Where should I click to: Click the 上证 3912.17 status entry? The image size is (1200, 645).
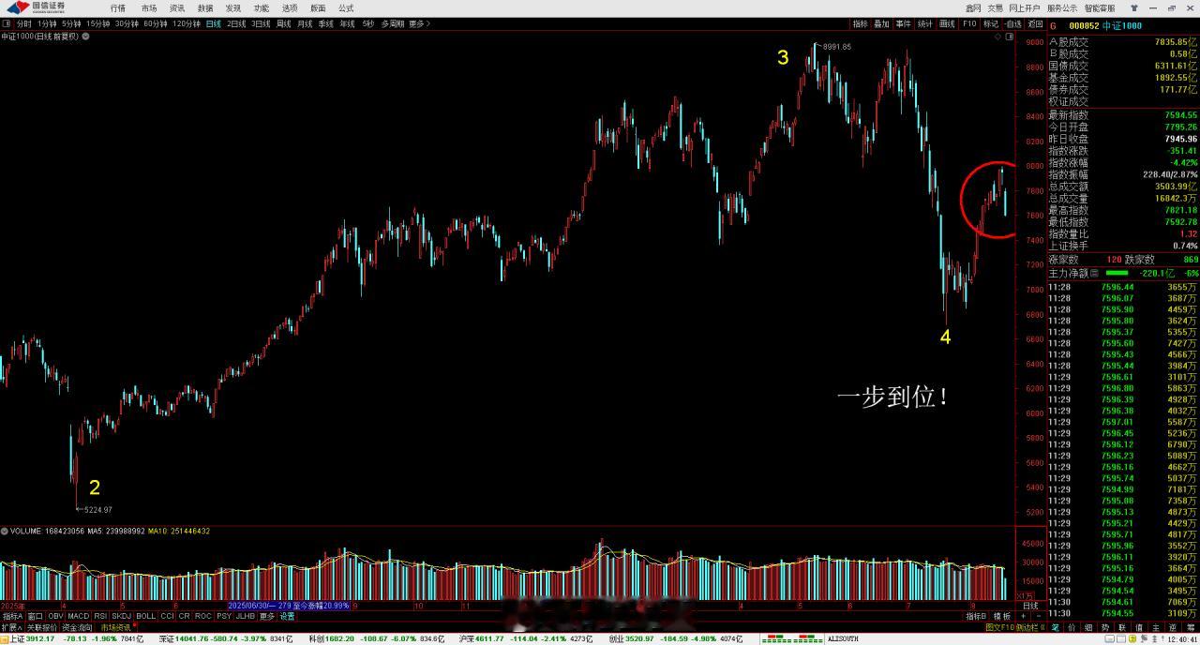(x=76, y=638)
